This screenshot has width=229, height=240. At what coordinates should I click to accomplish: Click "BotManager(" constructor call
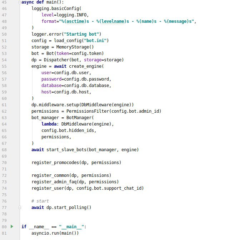pos(80,118)
